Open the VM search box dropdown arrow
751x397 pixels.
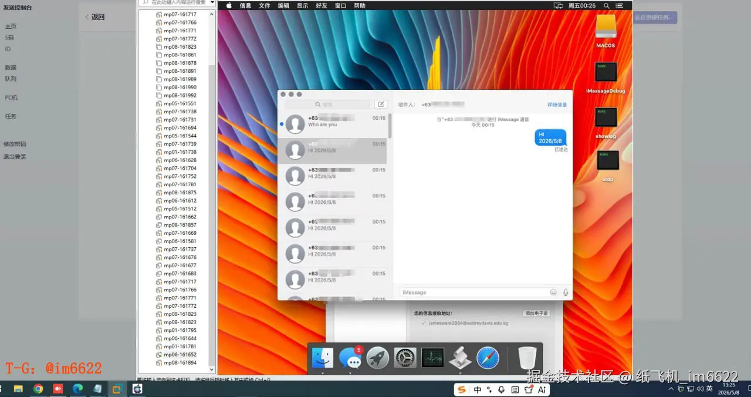(211, 2)
